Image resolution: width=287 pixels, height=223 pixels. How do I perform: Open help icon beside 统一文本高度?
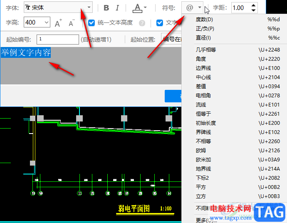pos(142,23)
